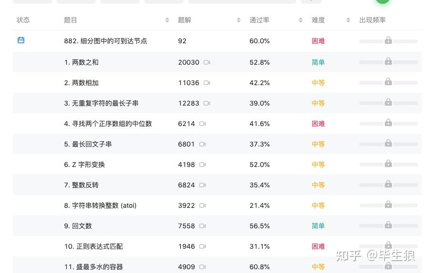Image resolution: width=426 pixels, height=273 pixels.
Task: Sort by 题解 column arrows
Action: point(239,20)
